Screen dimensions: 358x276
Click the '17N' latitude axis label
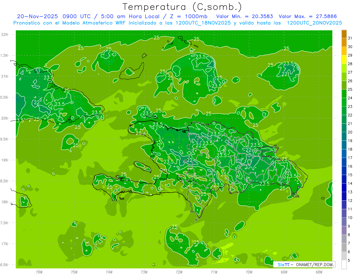click(x=5, y=244)
